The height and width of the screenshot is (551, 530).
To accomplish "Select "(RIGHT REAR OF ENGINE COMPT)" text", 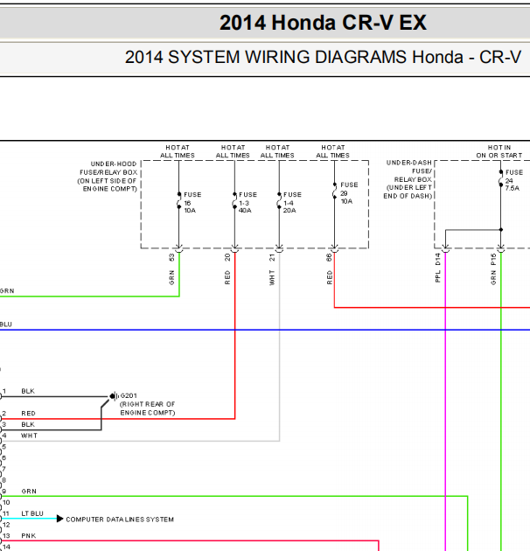I will [148, 408].
